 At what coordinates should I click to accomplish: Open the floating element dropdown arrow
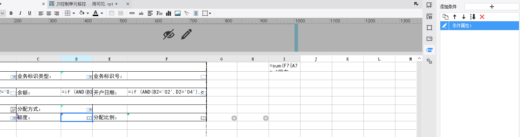coord(210,13)
